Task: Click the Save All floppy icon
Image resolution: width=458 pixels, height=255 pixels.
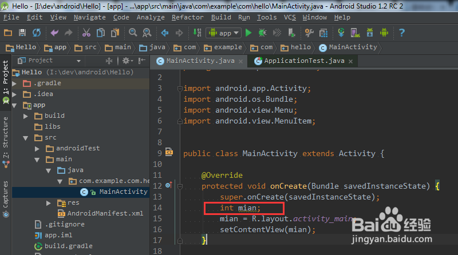Action: [22, 33]
